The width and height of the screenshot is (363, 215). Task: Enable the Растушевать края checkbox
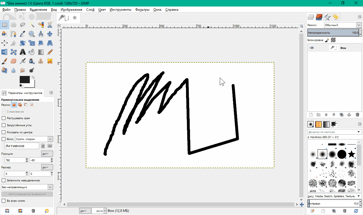click(x=4, y=118)
